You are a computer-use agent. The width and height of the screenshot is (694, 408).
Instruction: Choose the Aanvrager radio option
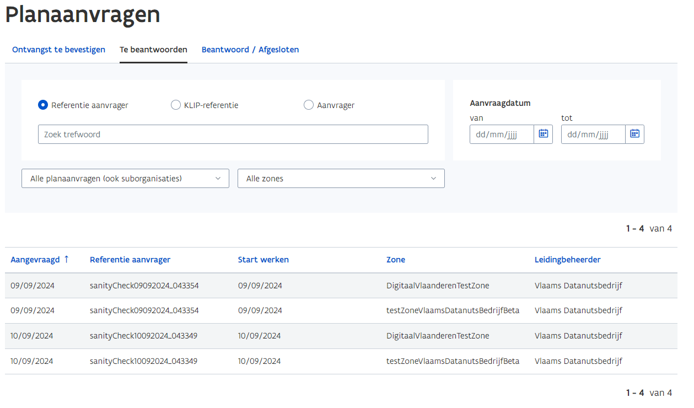[x=309, y=105]
